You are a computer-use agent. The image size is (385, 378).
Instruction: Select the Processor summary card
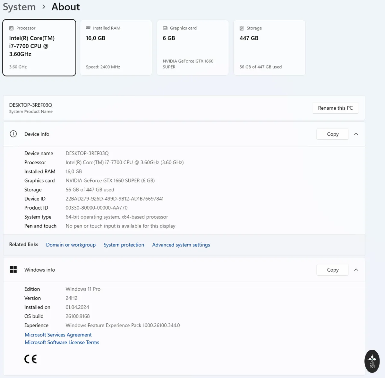(39, 48)
